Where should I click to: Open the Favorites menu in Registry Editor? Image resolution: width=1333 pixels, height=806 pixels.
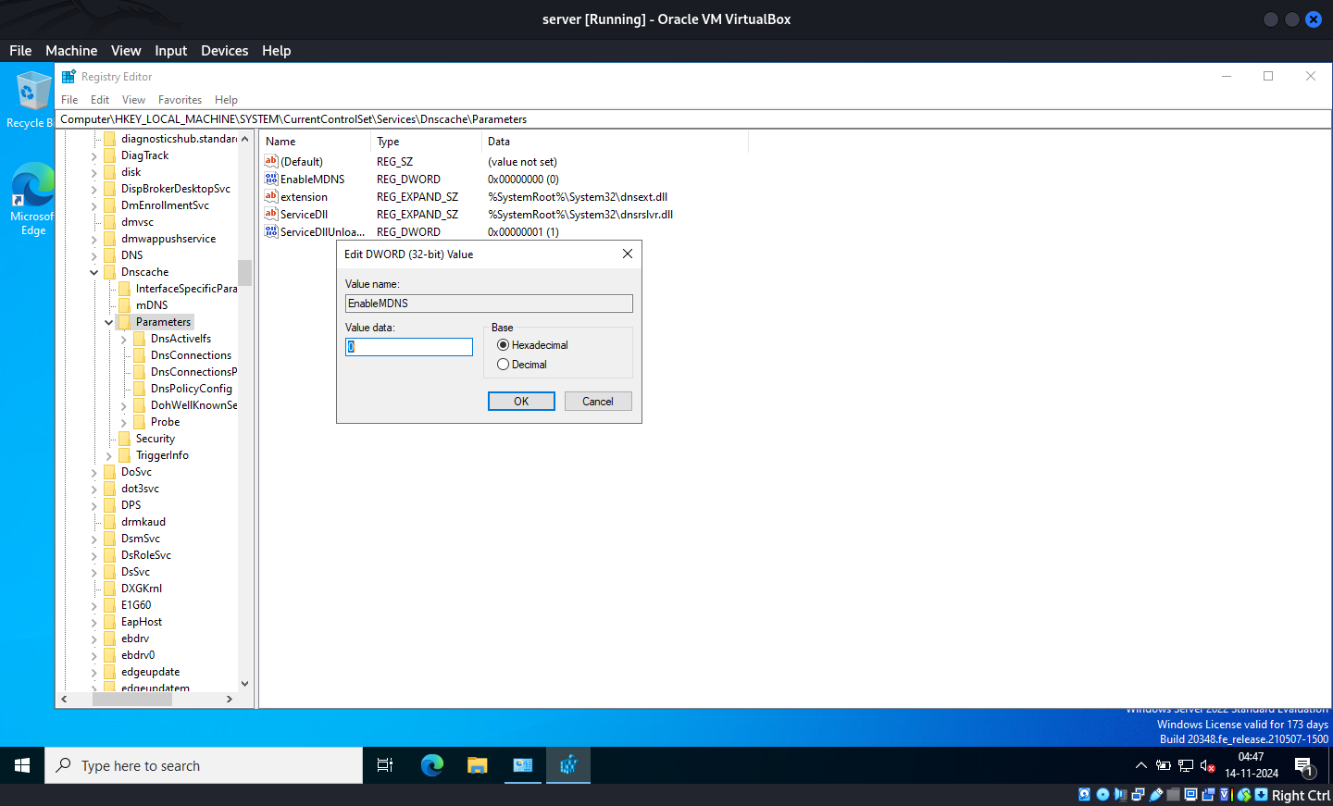[x=180, y=100]
